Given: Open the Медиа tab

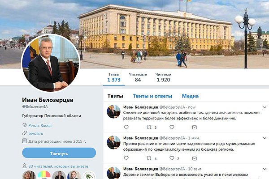Looking at the screenshot, I should tap(190, 96).
